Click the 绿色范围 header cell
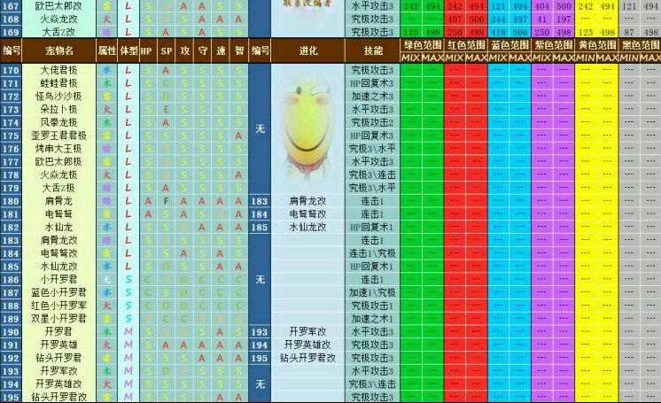 [x=423, y=45]
